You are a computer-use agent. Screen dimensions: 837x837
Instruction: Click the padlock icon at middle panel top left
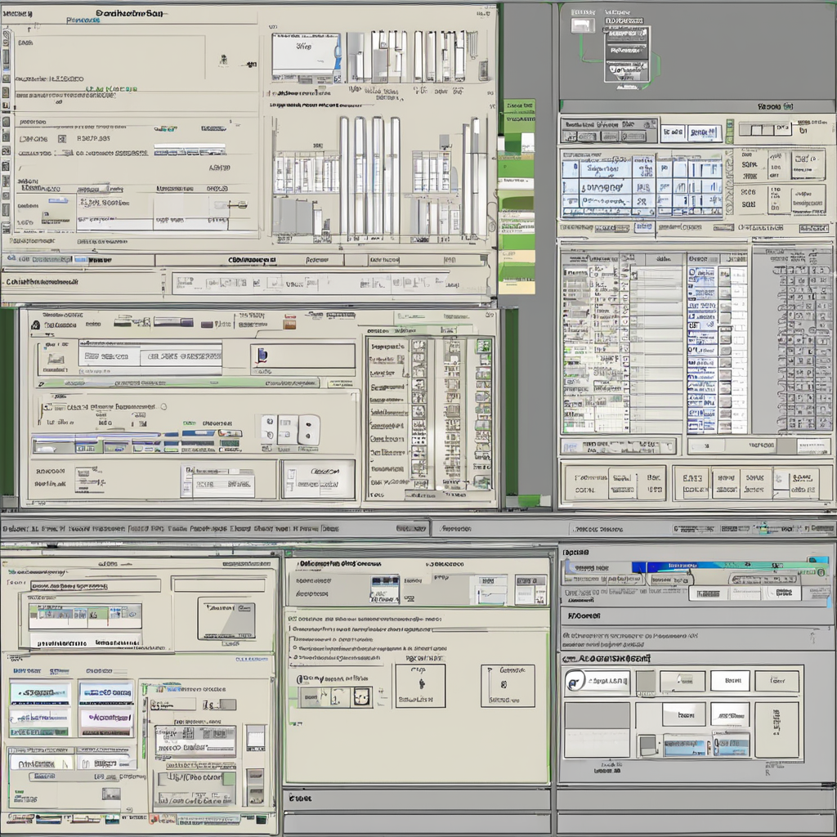tap(35, 325)
